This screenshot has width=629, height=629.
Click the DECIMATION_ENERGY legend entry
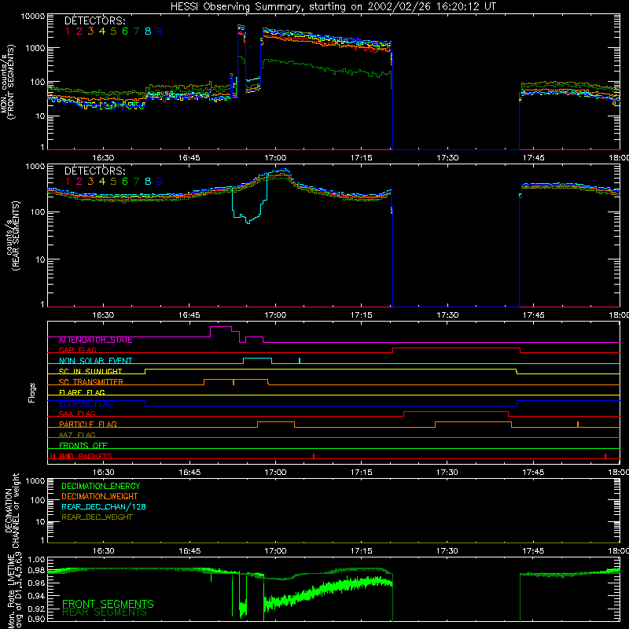[101, 486]
